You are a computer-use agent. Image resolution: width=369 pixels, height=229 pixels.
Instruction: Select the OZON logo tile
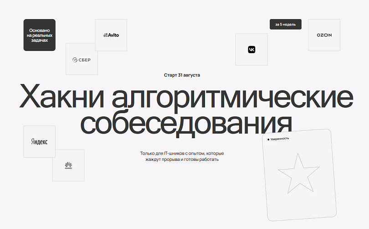(x=324, y=35)
